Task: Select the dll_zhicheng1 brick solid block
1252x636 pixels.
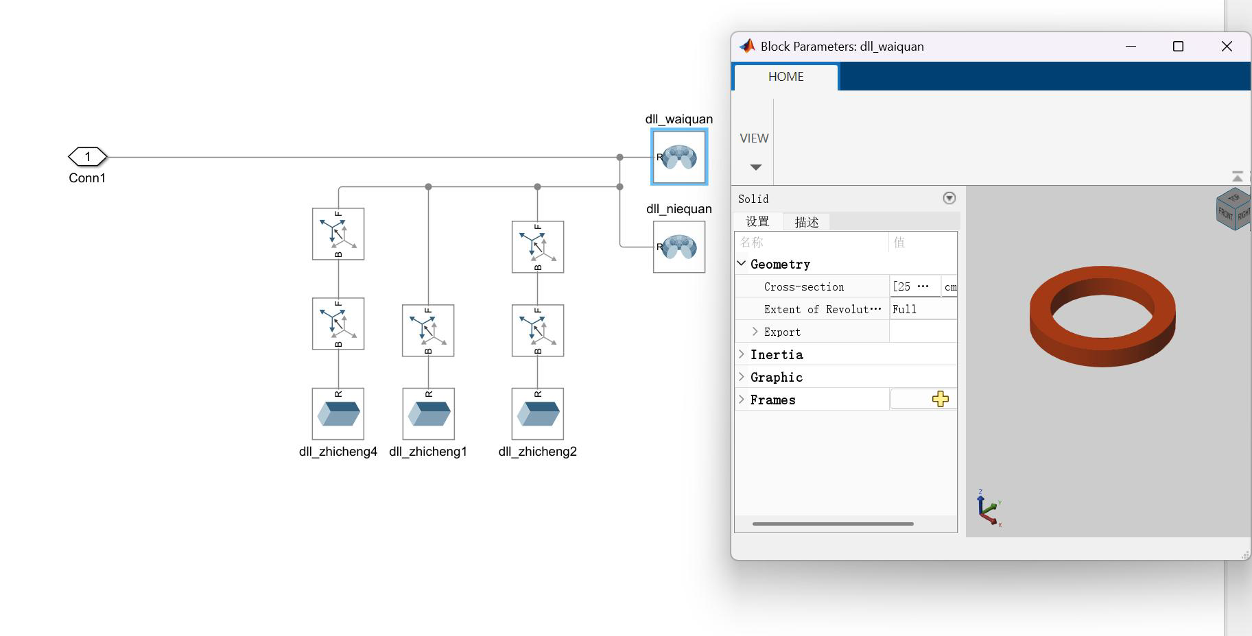Action: 429,414
